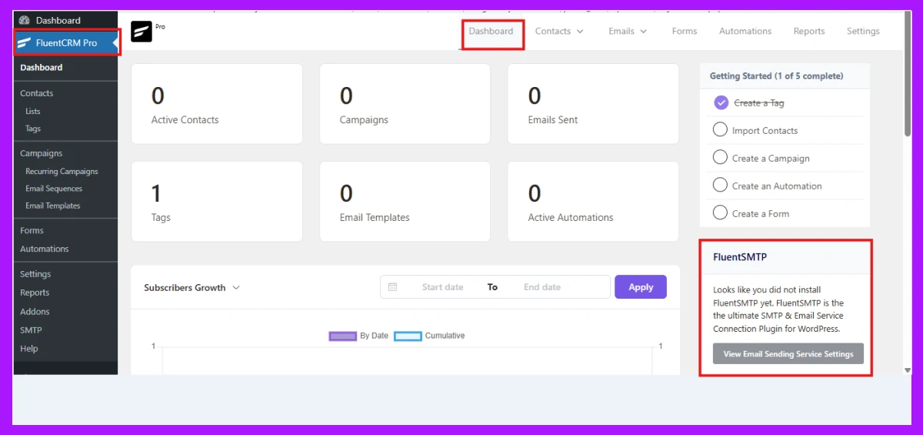Click the Create an Automation checklist text

tap(777, 186)
